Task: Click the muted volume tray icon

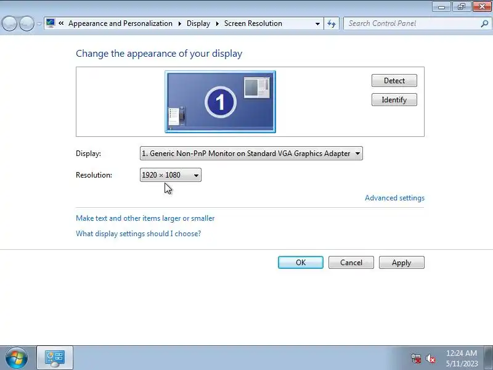Action: click(x=431, y=358)
